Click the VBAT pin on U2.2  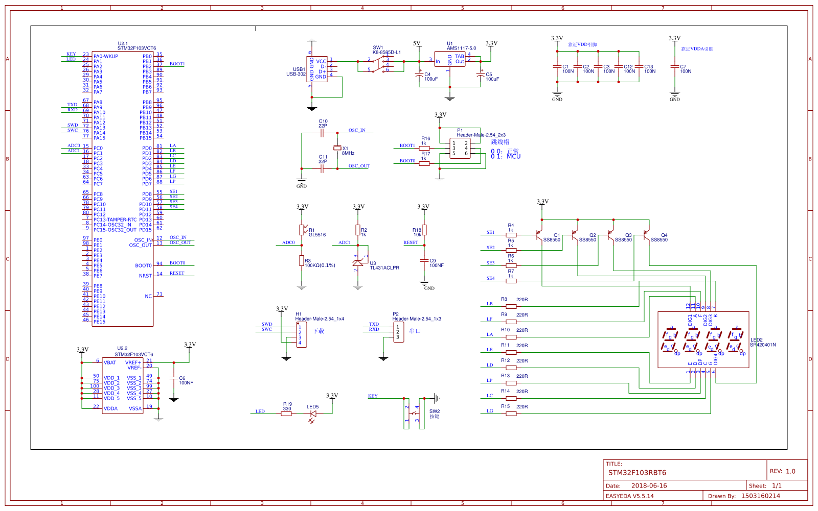(110, 362)
